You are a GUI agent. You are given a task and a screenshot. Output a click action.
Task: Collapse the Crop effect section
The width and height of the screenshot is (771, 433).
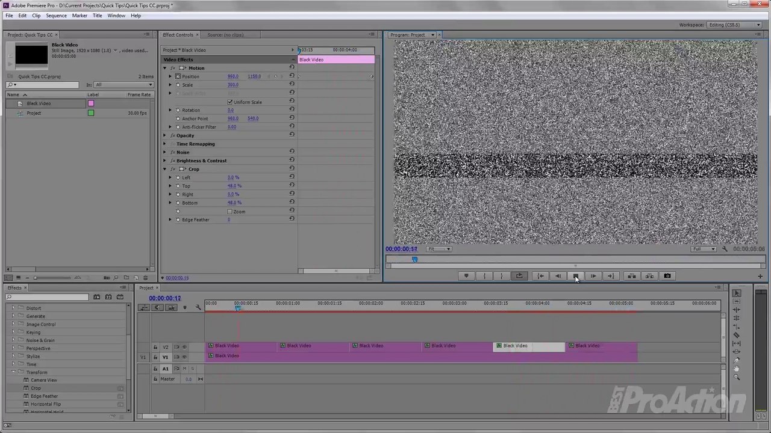[165, 169]
